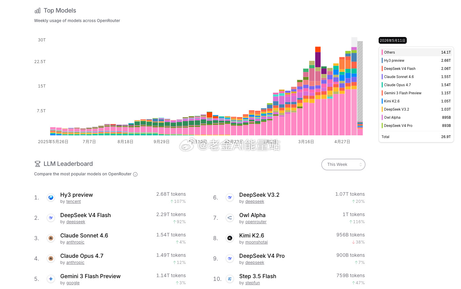The height and width of the screenshot is (289, 461).
Task: Open Step 3.5 Flash from the leaderboard list
Action: coord(258,276)
